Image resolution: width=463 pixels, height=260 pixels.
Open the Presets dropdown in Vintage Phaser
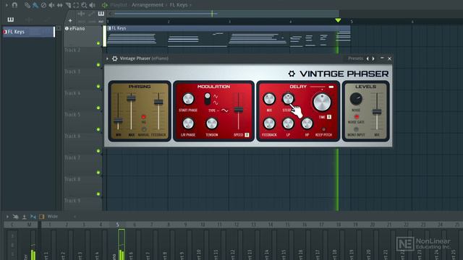[355, 58]
